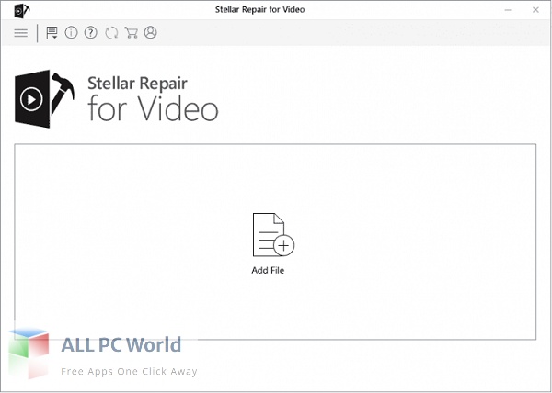Open the About info icon
The image size is (552, 393).
point(71,33)
